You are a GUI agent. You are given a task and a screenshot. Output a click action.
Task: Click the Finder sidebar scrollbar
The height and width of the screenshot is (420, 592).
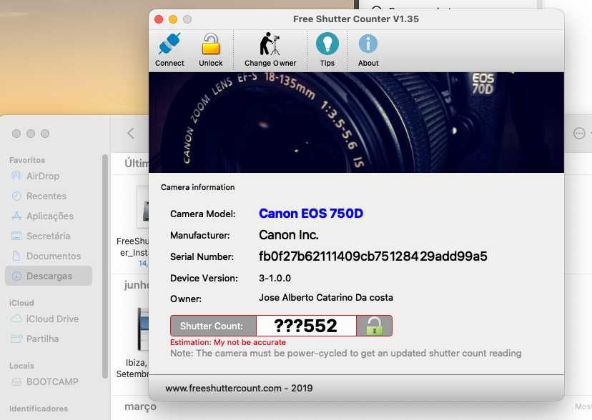[x=104, y=266]
